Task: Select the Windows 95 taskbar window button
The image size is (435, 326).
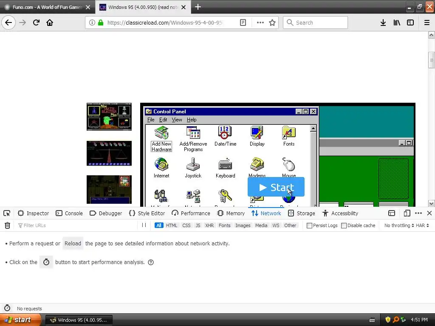Action: [x=79, y=320]
